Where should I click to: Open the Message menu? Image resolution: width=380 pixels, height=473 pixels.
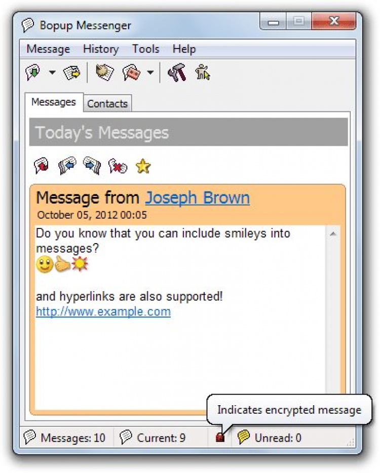point(48,49)
